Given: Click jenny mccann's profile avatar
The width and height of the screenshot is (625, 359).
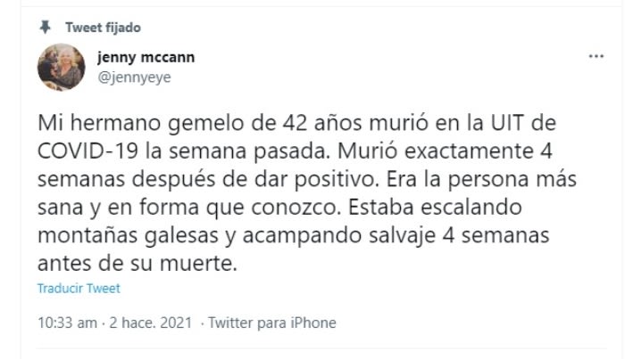Looking at the screenshot, I should pos(61,67).
